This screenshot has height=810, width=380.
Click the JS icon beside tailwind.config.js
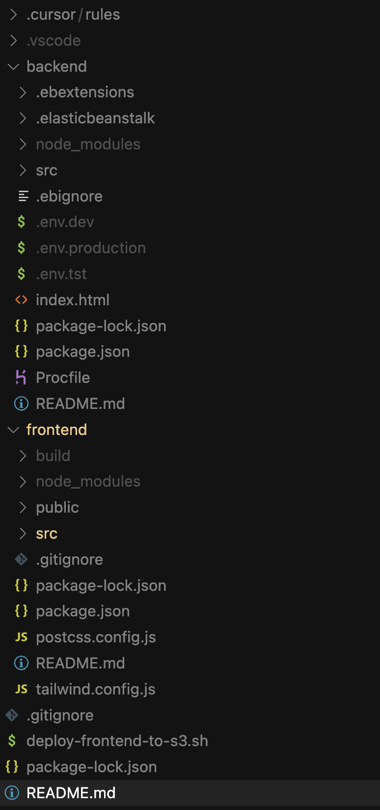tap(21, 689)
